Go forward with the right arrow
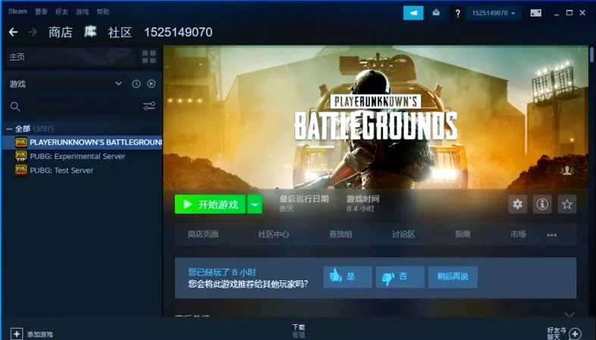The image size is (596, 340). (x=33, y=33)
